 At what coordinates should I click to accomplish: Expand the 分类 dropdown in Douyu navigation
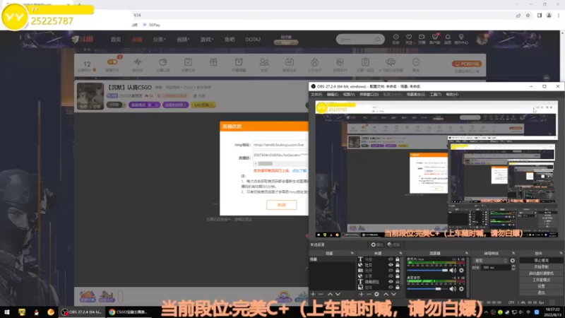point(159,40)
